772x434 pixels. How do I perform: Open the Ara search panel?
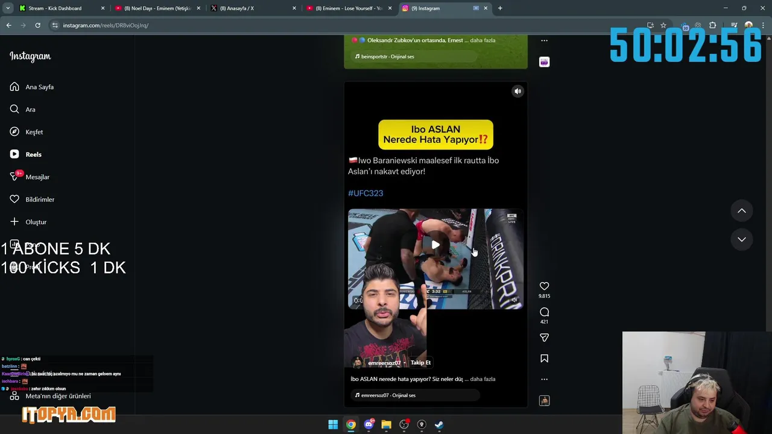pyautogui.click(x=23, y=109)
